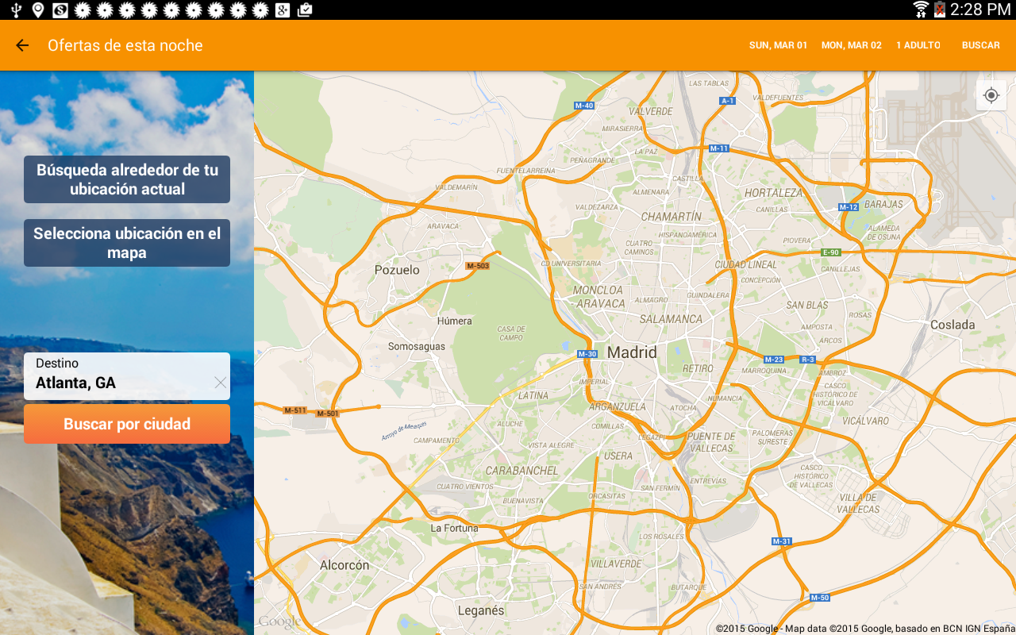Image resolution: width=1016 pixels, height=635 pixels.
Task: Tap the briefcase notification icon in status bar
Action: point(304,10)
